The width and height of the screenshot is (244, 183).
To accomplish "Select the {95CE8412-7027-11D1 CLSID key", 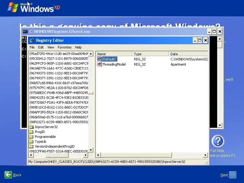I will [x=59, y=59].
